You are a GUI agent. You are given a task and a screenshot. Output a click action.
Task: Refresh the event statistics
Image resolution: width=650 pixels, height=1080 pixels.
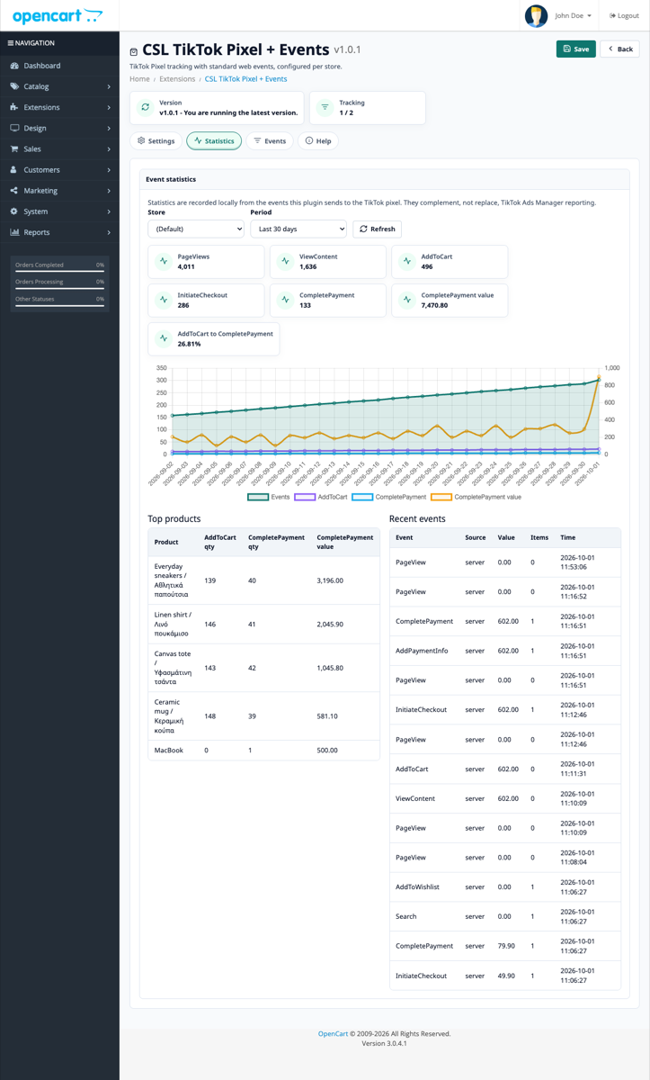pyautogui.click(x=378, y=229)
